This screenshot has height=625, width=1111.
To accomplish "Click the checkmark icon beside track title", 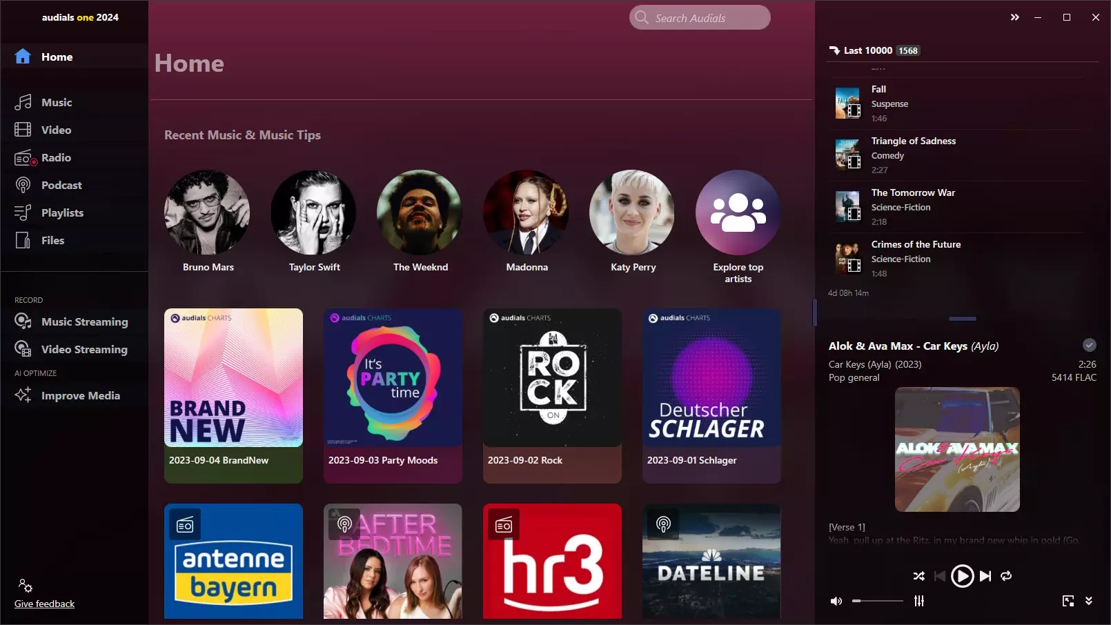I will [1089, 345].
